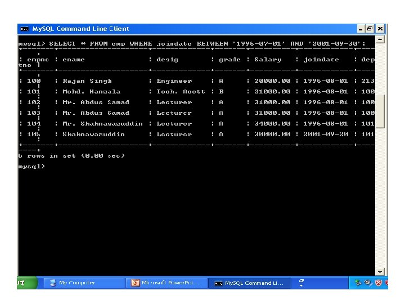Click 'Shahnawazuddin' in row 105
Screen dimensions: 405x304
[94, 134]
